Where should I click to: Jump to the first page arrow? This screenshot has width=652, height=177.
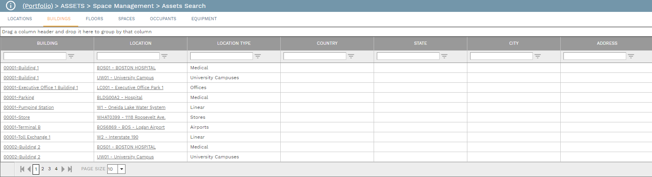click(x=22, y=169)
